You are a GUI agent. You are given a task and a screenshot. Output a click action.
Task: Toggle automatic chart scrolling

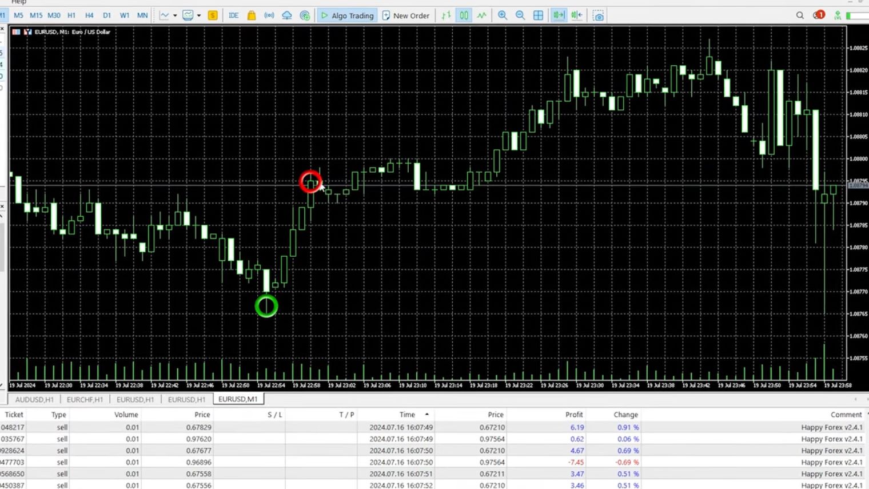[558, 15]
